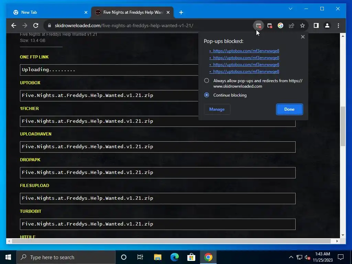The width and height of the screenshot is (352, 264).
Task: Bookmark this tab with star icon
Action: pyautogui.click(x=302, y=25)
